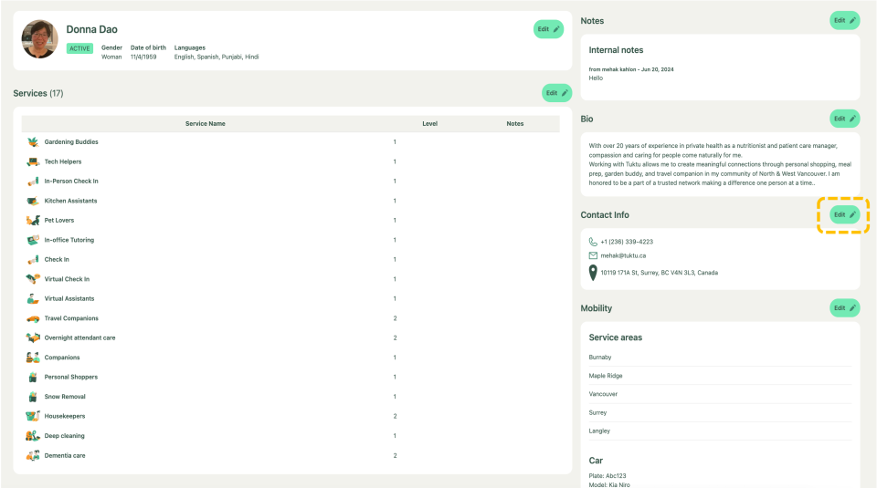Select the Dementia care service row
877x488 pixels.
coord(65,455)
